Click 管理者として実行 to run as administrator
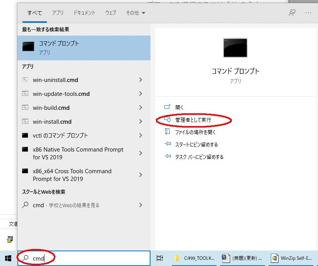318x266 pixels. click(194, 120)
